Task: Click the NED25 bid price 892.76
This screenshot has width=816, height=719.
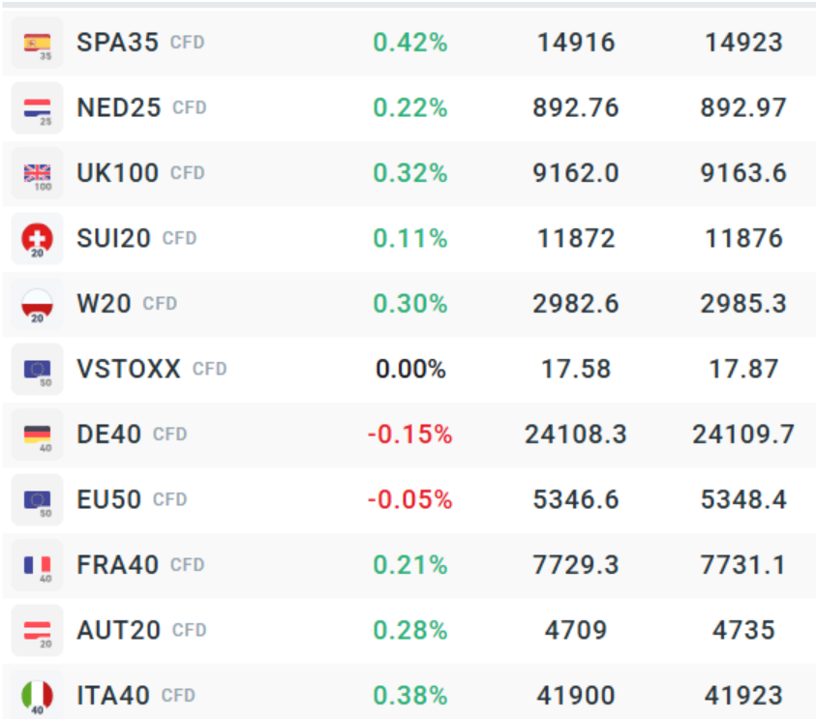Action: point(576,108)
